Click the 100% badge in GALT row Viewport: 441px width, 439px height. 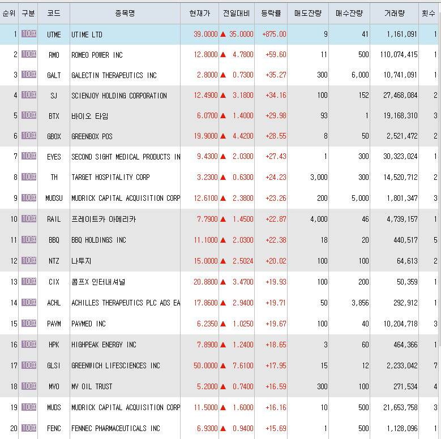click(x=29, y=75)
